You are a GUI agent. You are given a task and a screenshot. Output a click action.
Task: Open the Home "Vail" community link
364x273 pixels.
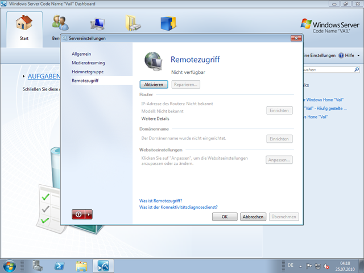pos(316,117)
